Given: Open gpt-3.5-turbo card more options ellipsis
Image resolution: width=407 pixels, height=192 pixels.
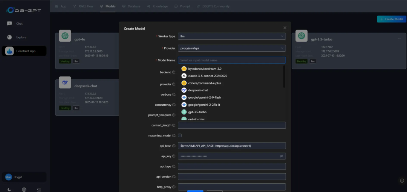Looking at the screenshot, I should click(399, 39).
